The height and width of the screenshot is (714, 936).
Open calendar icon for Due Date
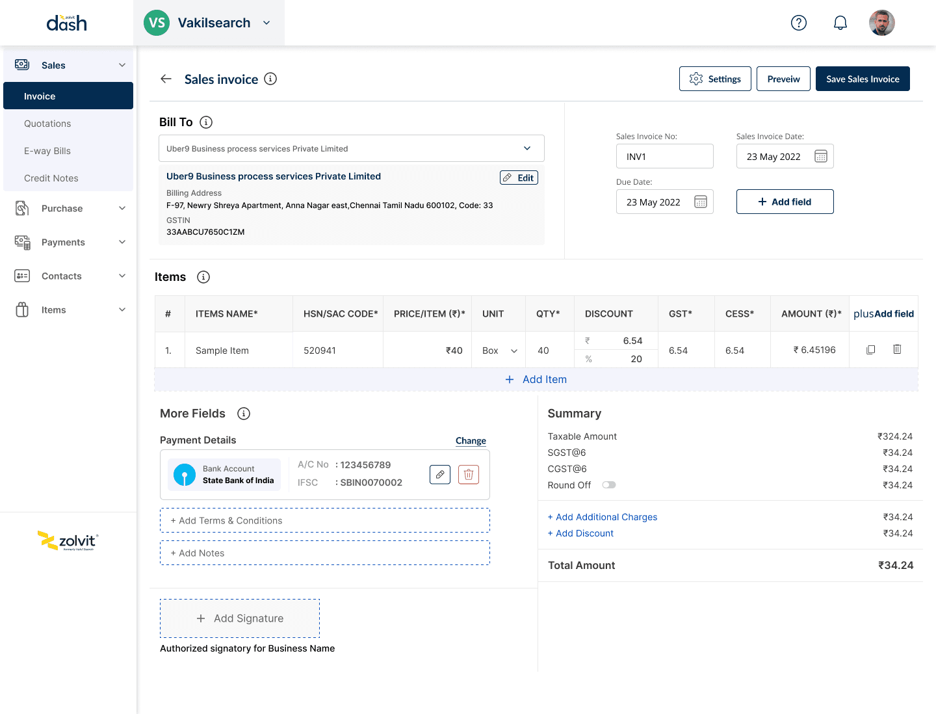click(x=701, y=202)
